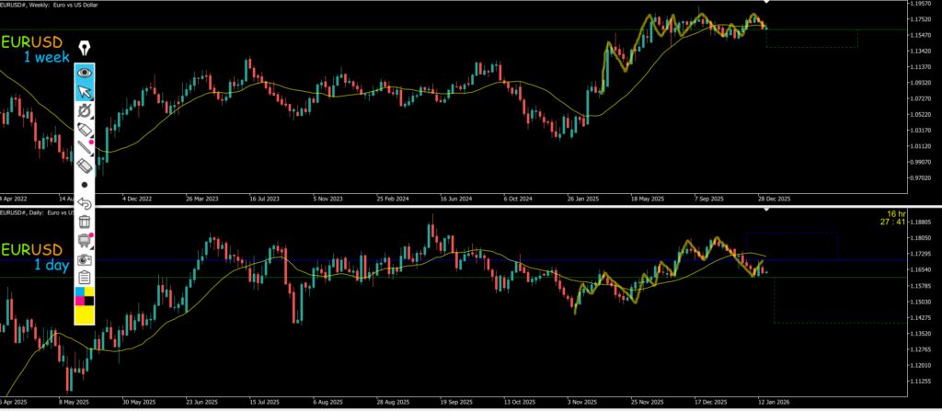Click the undo arrow icon
This screenshot has height=411, width=942.
click(85, 203)
